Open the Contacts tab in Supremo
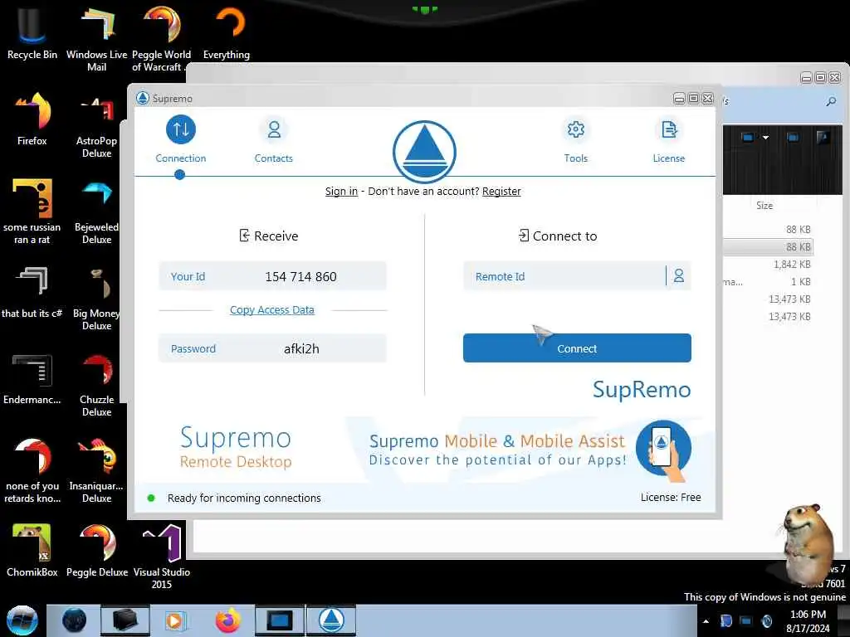Image resolution: width=850 pixels, height=637 pixels. [274, 139]
